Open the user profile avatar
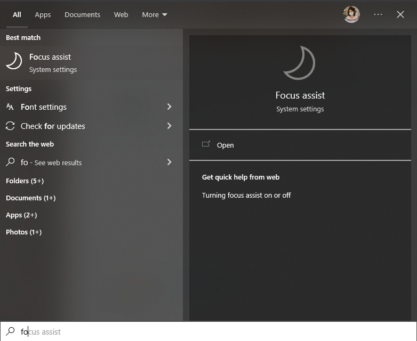The image size is (417, 341). 351,14
